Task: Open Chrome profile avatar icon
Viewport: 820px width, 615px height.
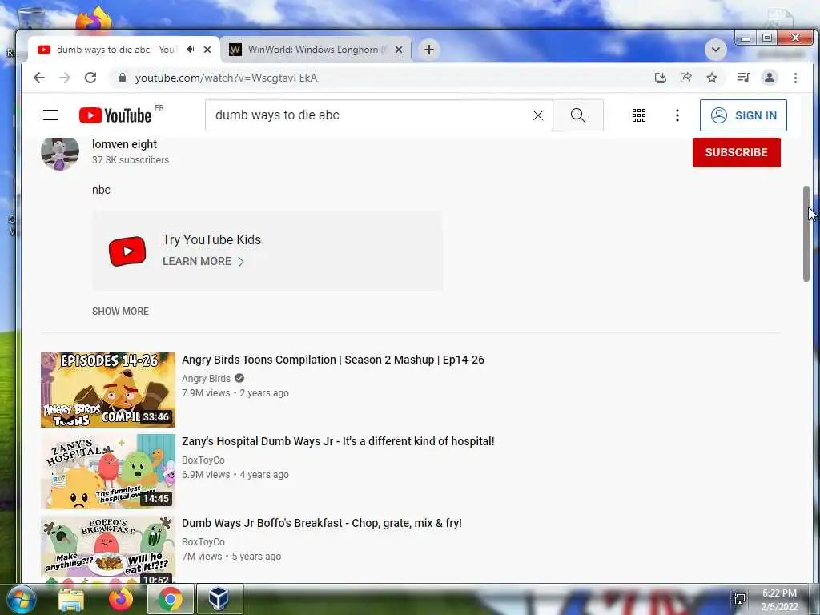Action: (x=770, y=78)
